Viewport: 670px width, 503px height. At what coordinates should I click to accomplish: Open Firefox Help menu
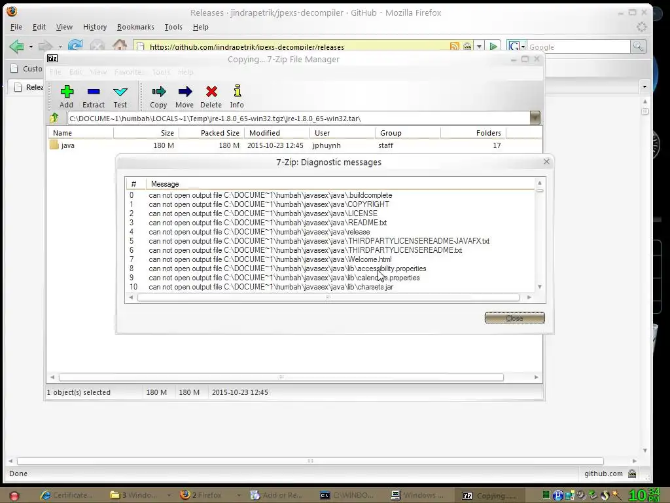(200, 27)
